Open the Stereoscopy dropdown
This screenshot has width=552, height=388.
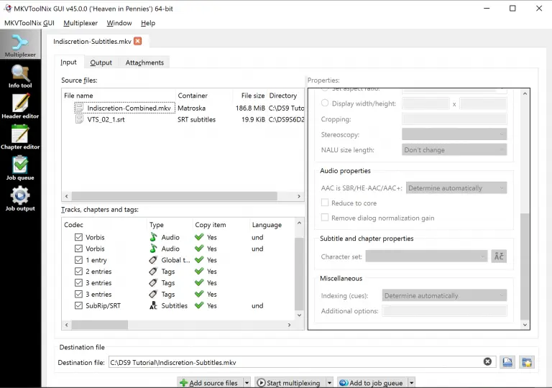click(454, 134)
